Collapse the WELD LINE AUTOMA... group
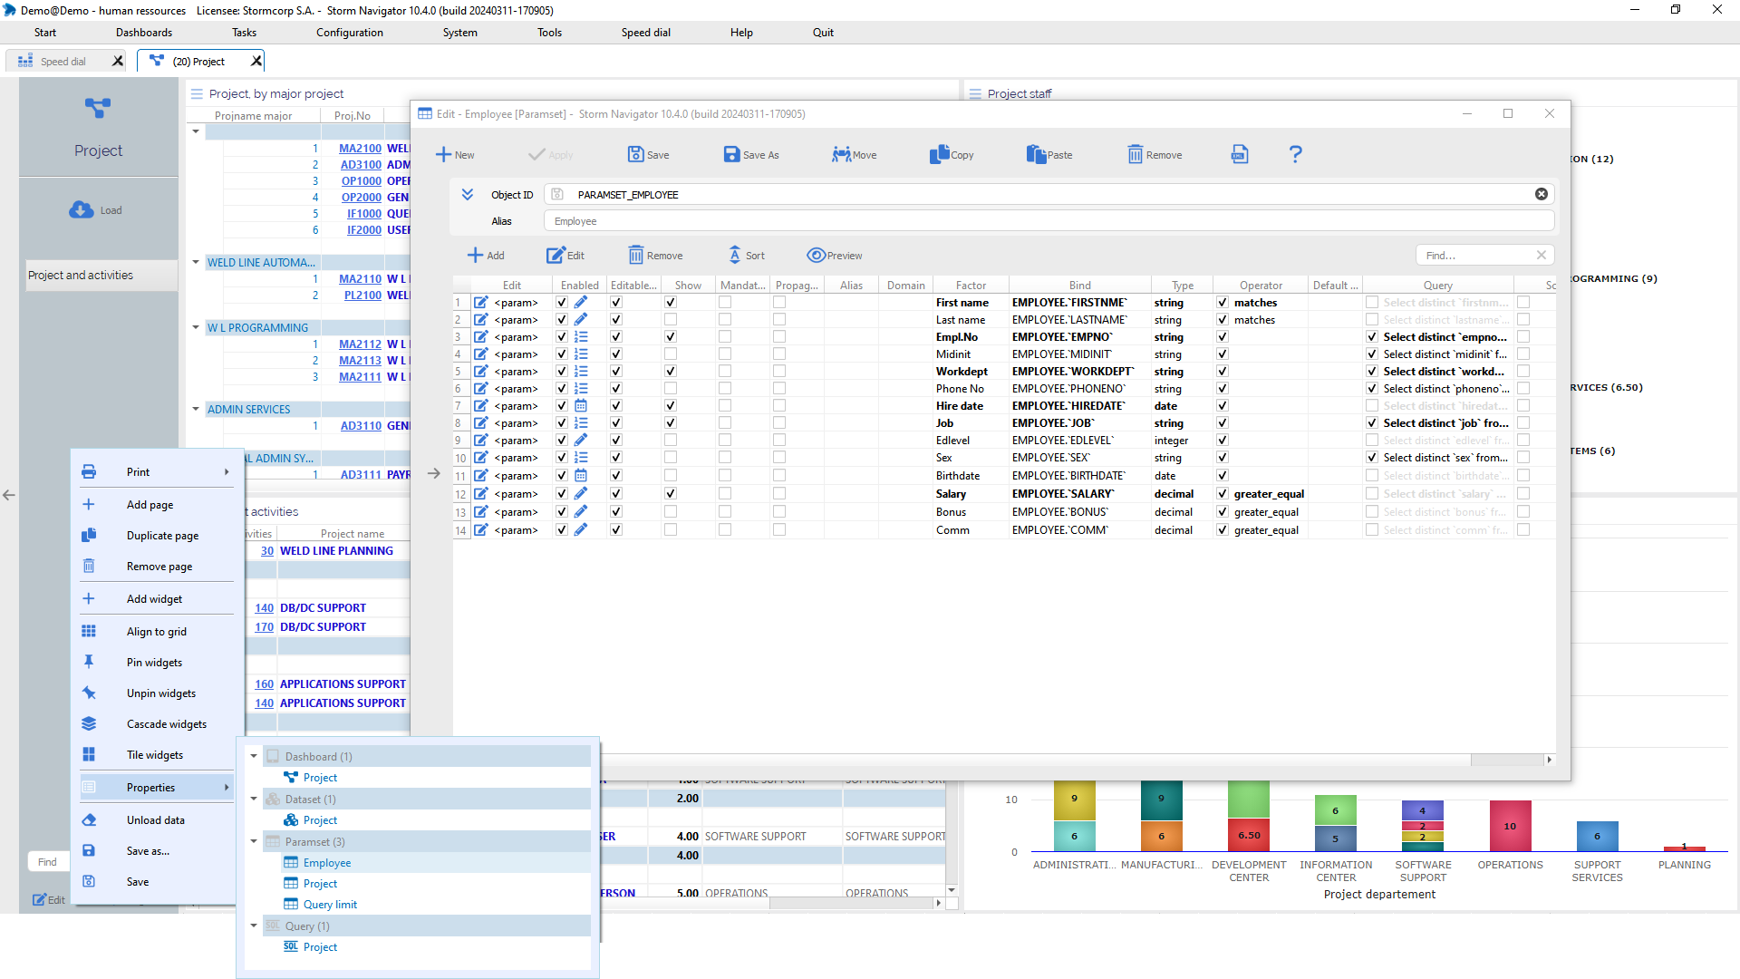 pyautogui.click(x=196, y=262)
